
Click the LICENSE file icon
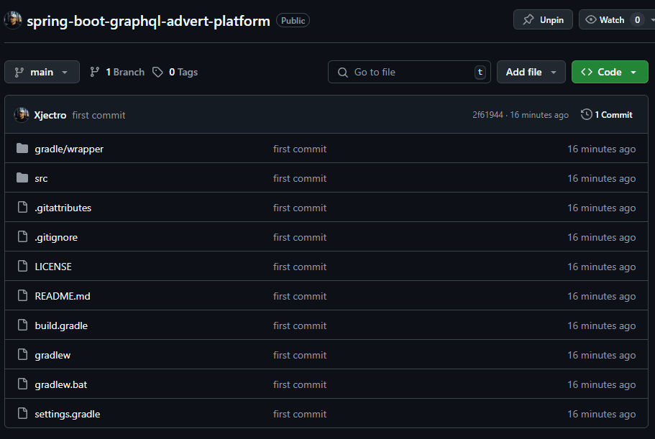tap(22, 267)
